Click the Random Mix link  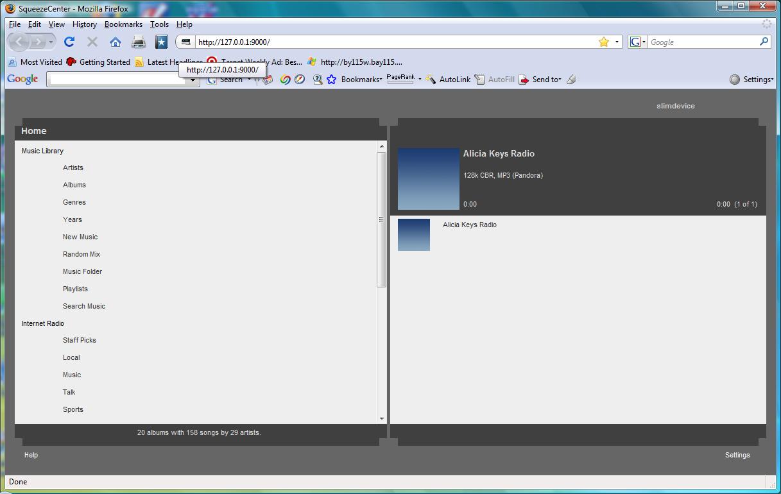click(82, 254)
